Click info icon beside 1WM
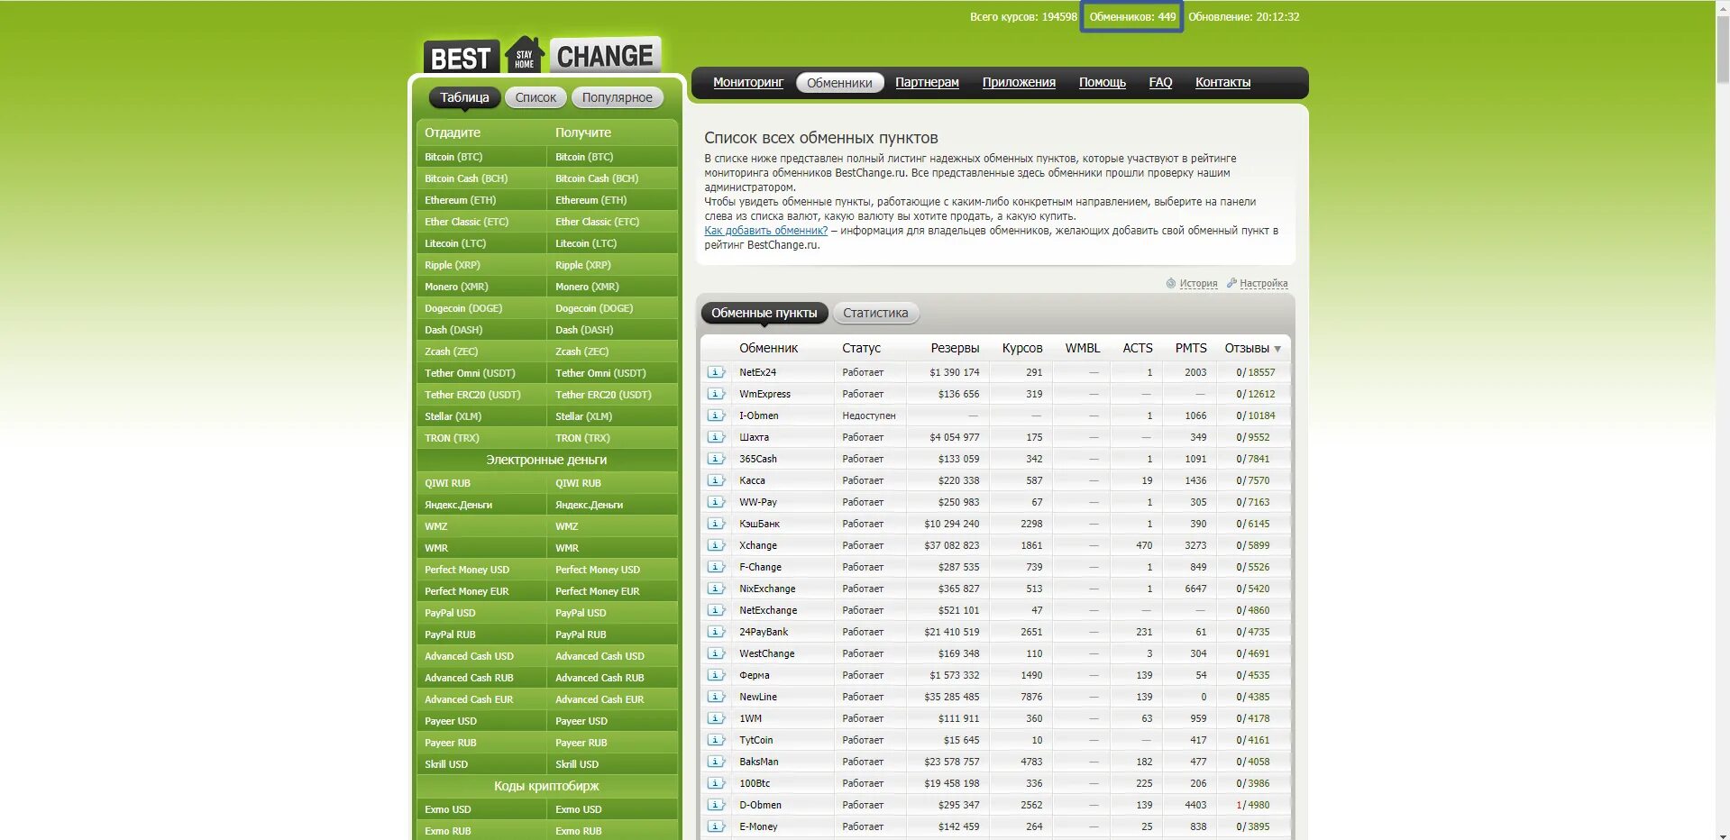 tap(716, 718)
